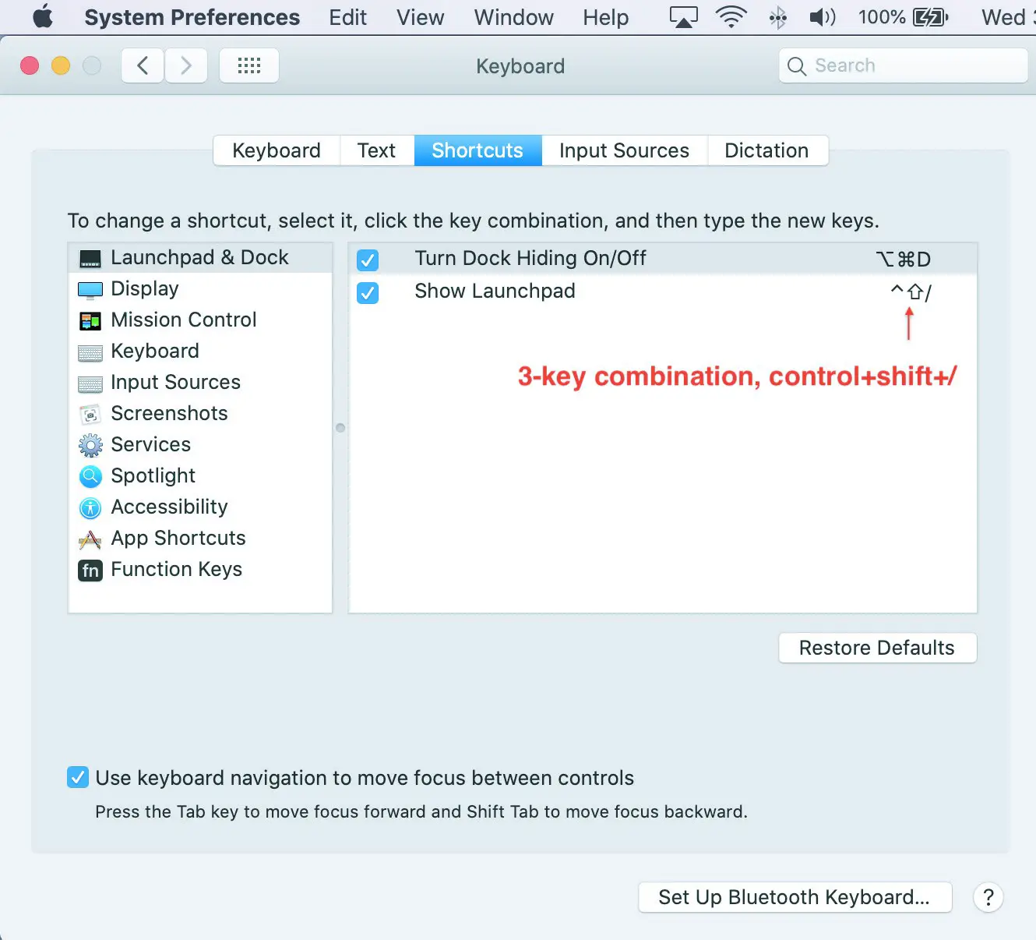Screen dimensions: 1036x940
Task: Click the Accessibility category icon
Action: tap(90, 508)
